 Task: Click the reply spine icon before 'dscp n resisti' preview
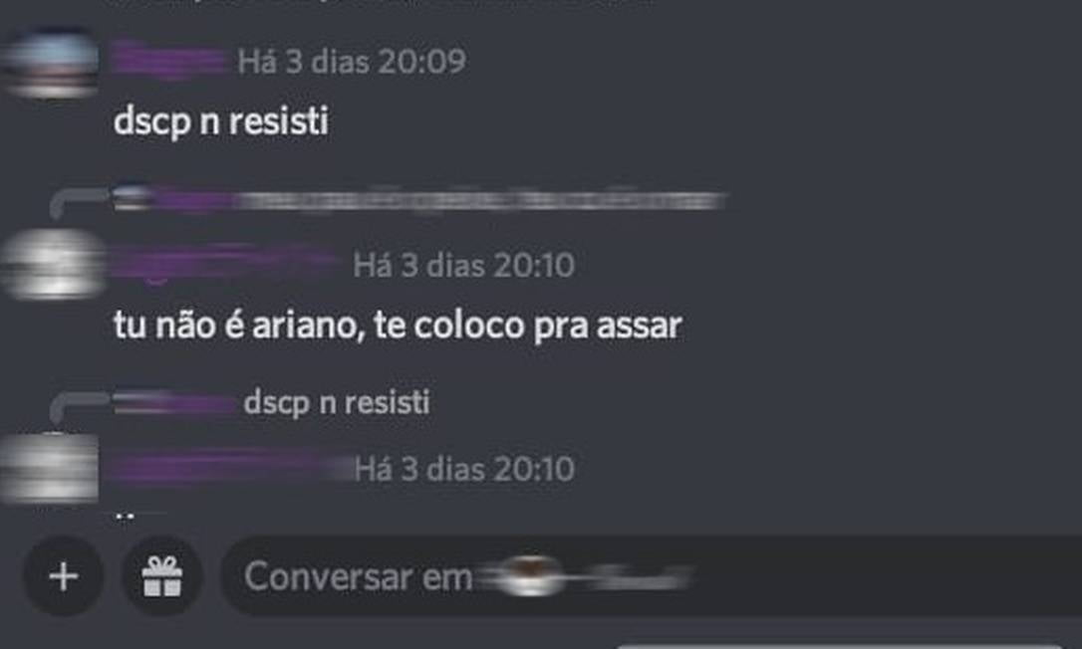78,409
